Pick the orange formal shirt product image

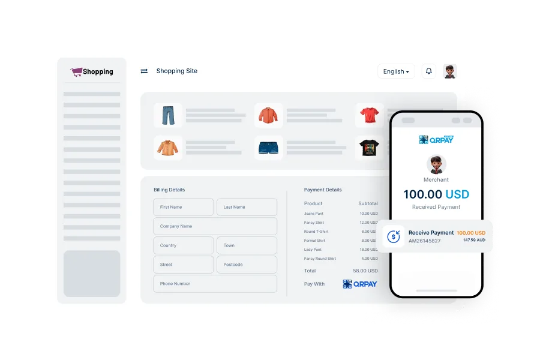point(168,148)
